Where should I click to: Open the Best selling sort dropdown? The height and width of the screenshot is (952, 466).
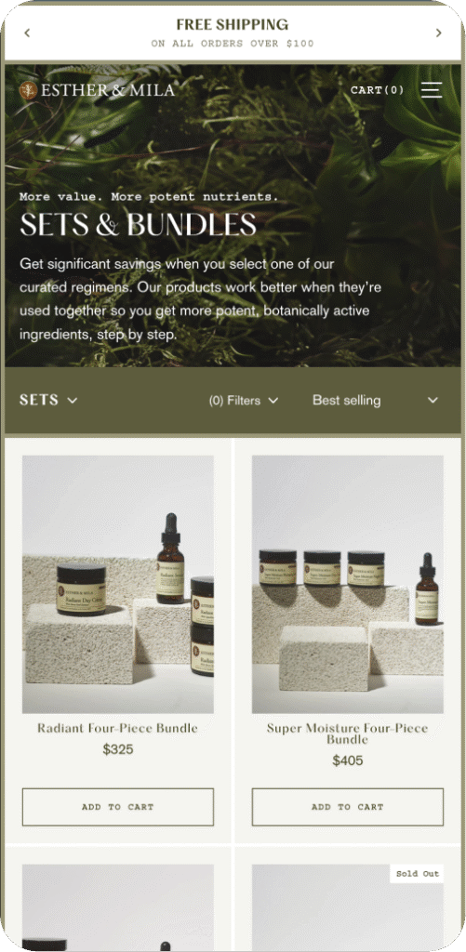[375, 401]
